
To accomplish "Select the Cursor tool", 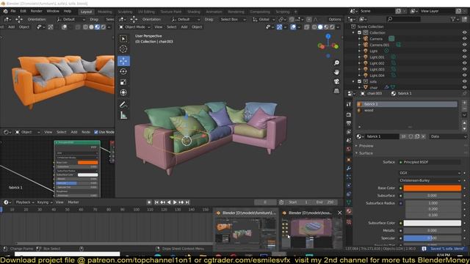I will [123, 49].
